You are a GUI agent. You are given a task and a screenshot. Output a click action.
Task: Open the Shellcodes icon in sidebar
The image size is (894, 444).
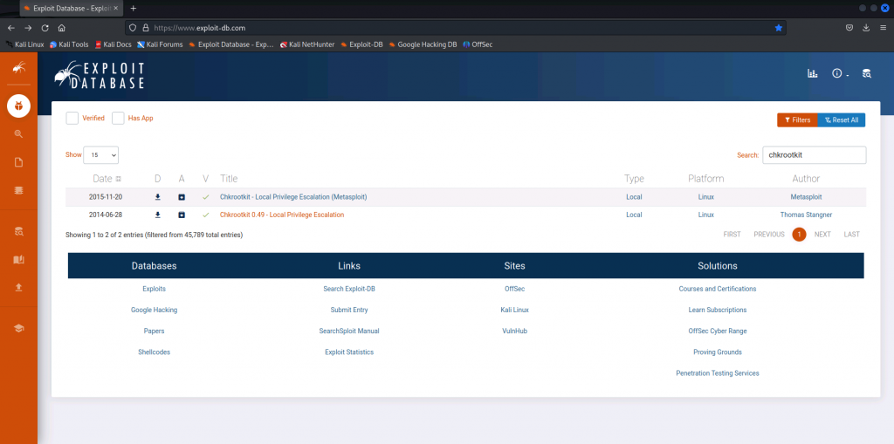(19, 191)
